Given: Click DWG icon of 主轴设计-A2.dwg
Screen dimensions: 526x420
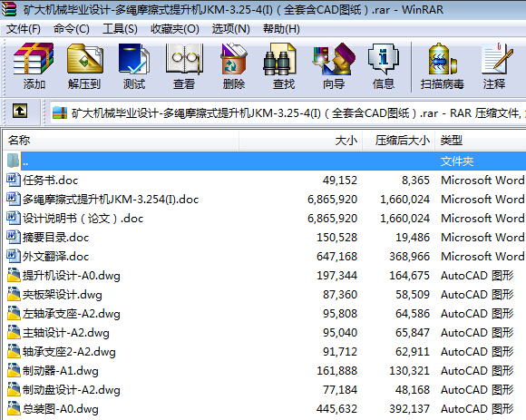Looking at the screenshot, I should (14, 332).
